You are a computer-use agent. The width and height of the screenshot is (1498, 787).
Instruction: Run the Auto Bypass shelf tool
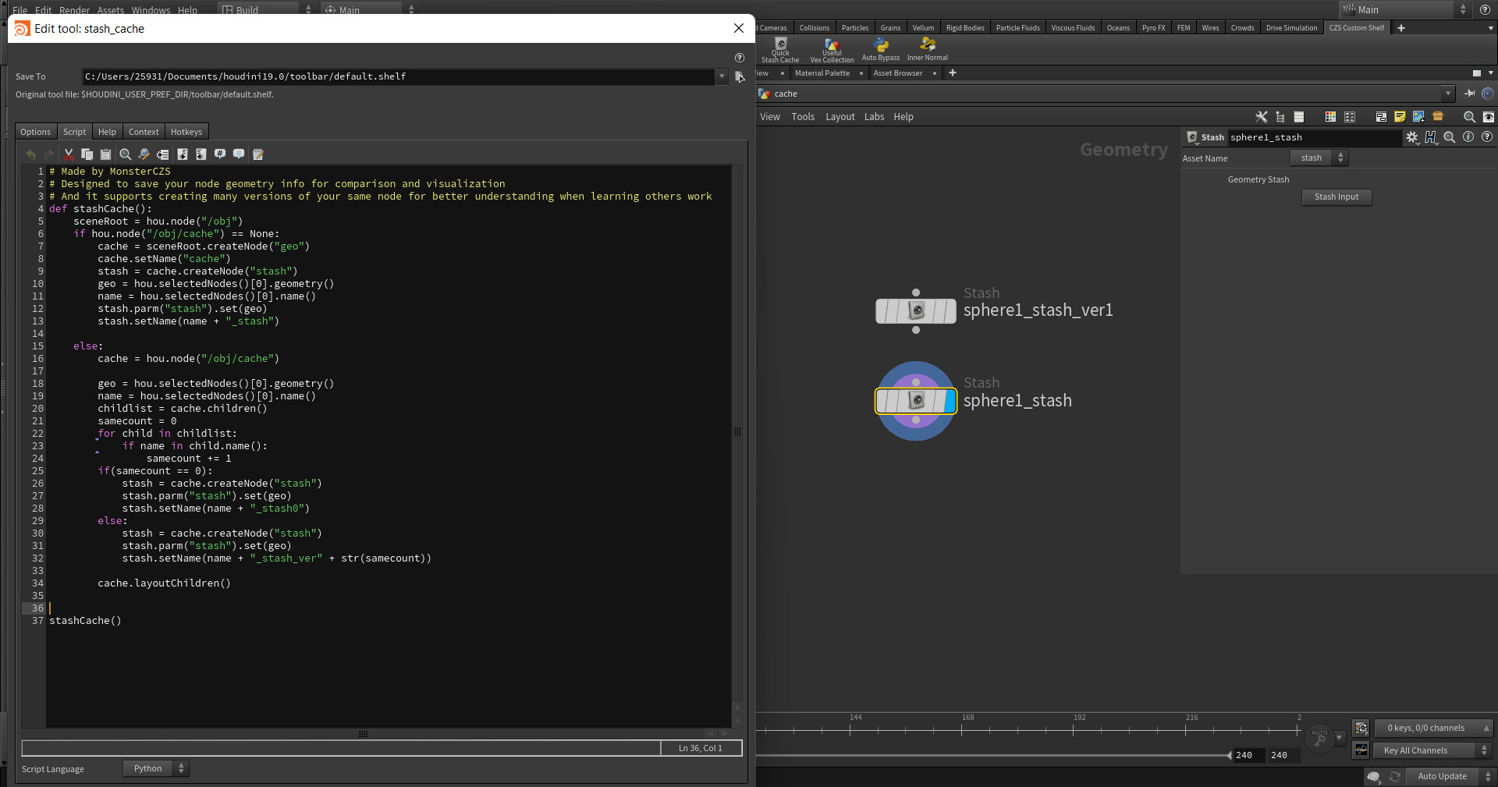(880, 50)
